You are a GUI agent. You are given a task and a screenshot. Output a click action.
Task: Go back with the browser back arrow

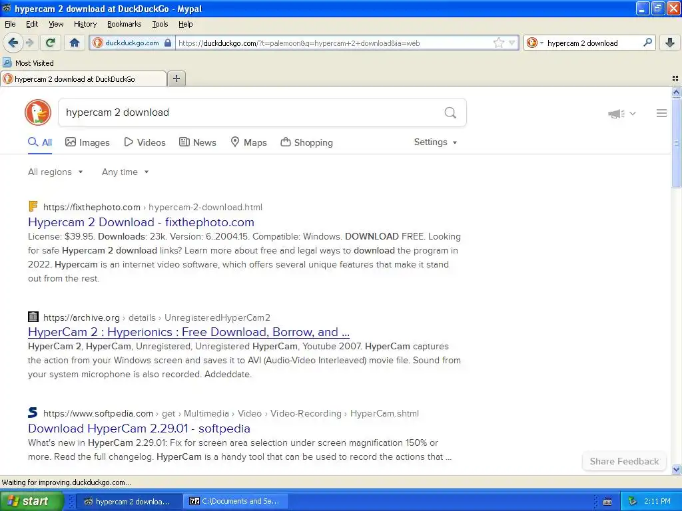tap(13, 43)
